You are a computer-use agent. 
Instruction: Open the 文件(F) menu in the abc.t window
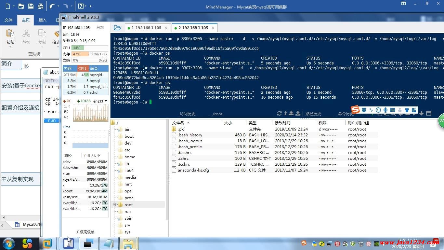51,80
